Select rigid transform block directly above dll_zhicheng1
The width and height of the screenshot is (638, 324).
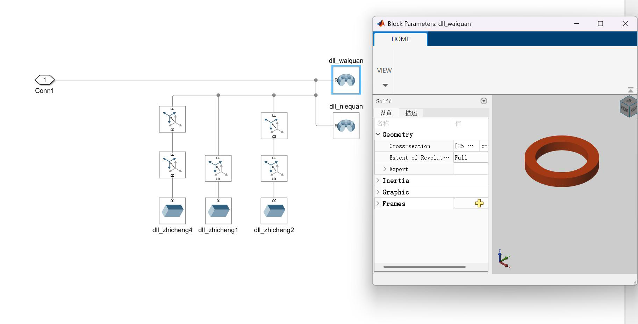pyautogui.click(x=218, y=168)
